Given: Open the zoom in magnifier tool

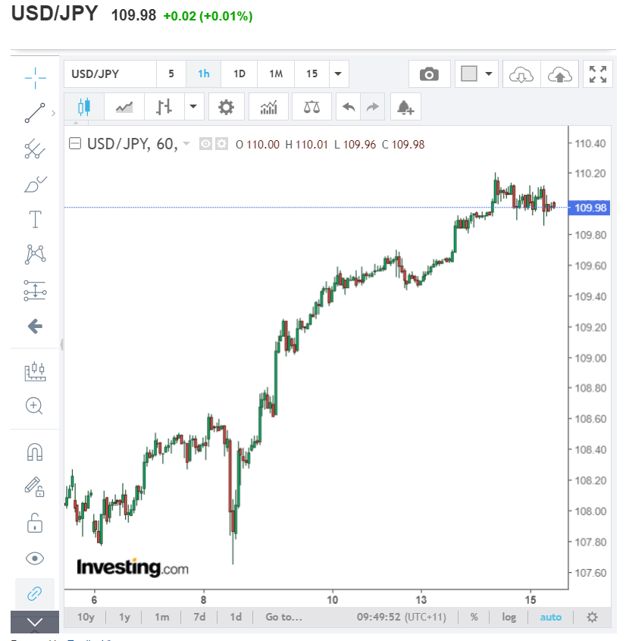Looking at the screenshot, I should (x=34, y=406).
